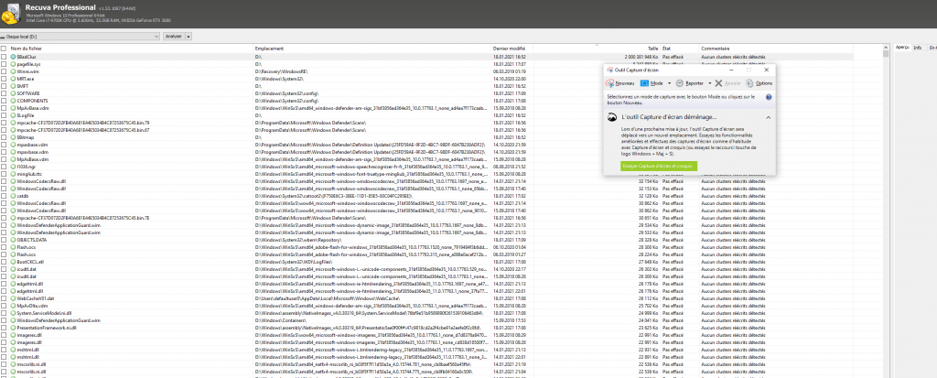This screenshot has width=937, height=378.
Task: Check the box for the OBJECTS.DATA row
Action: (x=5, y=239)
